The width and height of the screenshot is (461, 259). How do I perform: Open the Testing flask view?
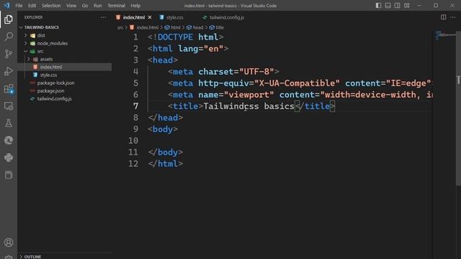point(9,123)
